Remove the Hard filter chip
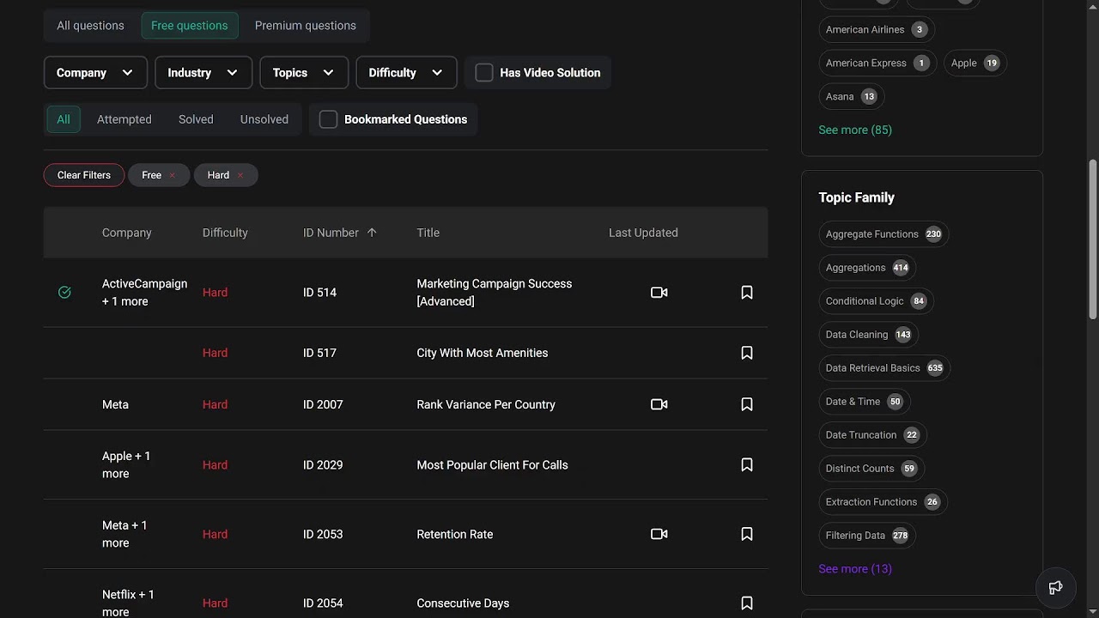The width and height of the screenshot is (1099, 618). click(x=240, y=175)
